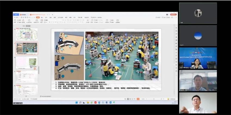Click the orange button at top right
The width and height of the screenshot is (231, 115).
(x=173, y=14)
